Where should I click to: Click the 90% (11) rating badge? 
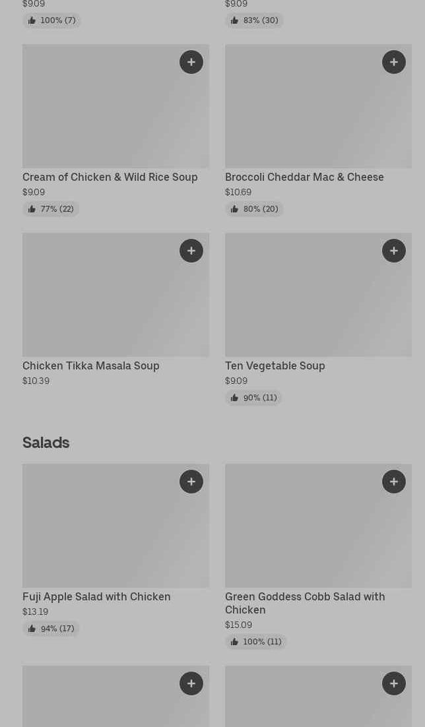click(253, 398)
